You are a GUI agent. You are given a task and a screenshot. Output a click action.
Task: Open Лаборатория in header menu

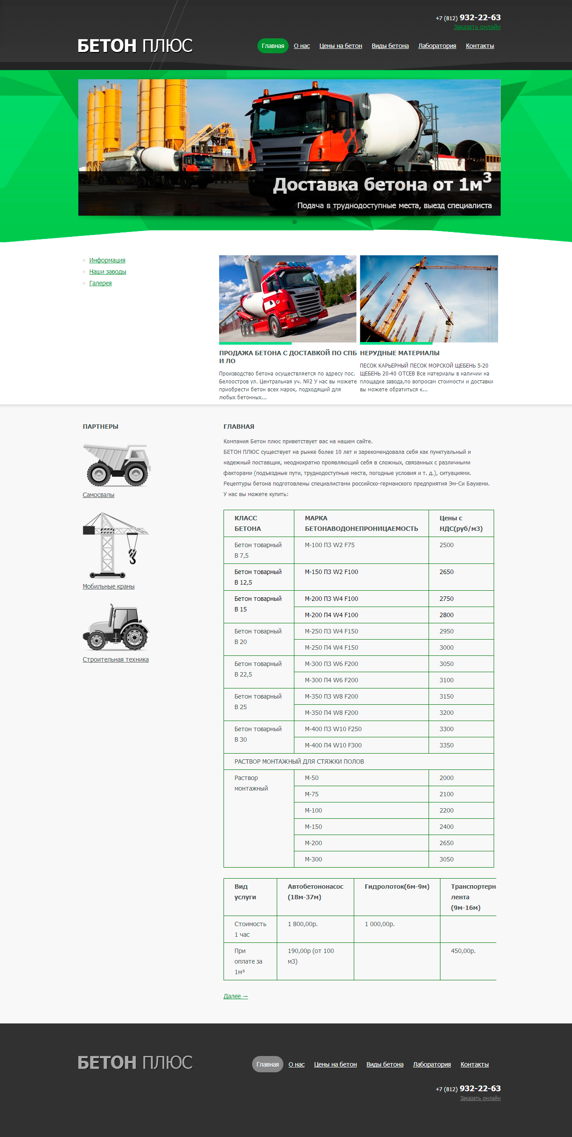pyautogui.click(x=437, y=46)
